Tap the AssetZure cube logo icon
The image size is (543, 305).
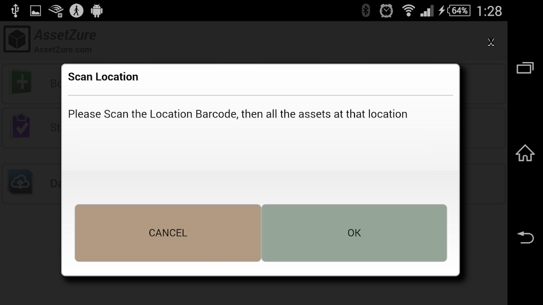coord(17,40)
